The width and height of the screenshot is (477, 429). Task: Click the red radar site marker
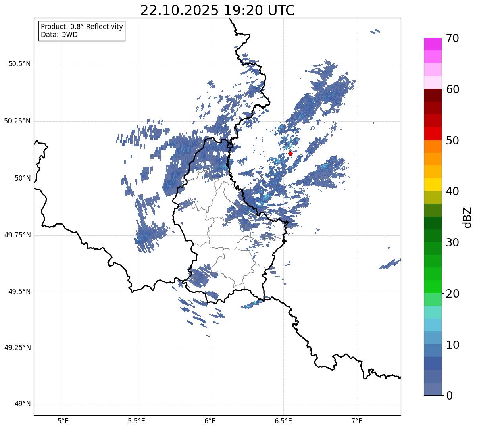tap(290, 153)
